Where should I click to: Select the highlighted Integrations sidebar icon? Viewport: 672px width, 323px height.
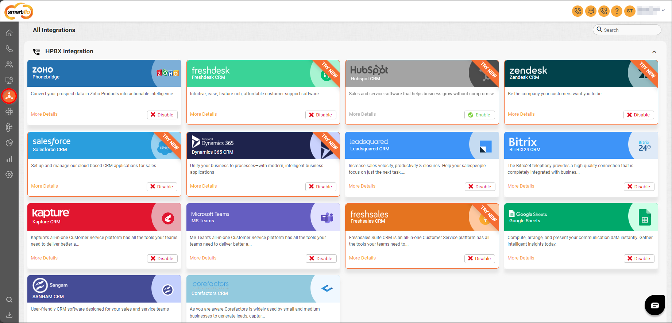9,96
